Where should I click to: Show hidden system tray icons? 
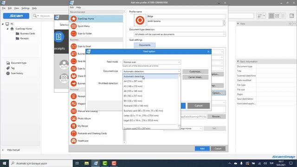pos(229,163)
